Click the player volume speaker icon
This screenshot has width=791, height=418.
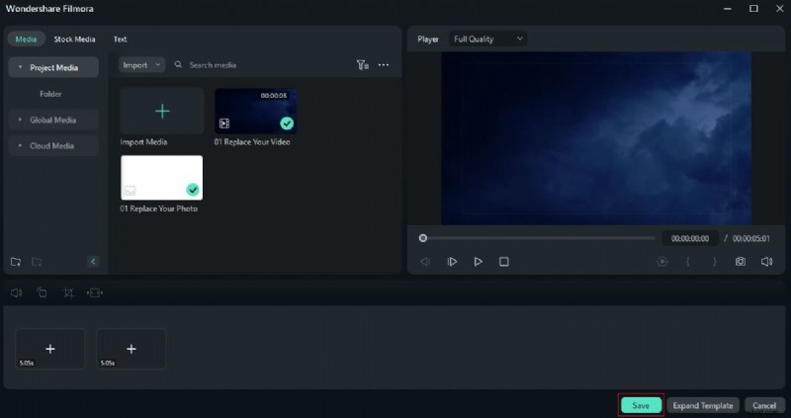(x=766, y=262)
